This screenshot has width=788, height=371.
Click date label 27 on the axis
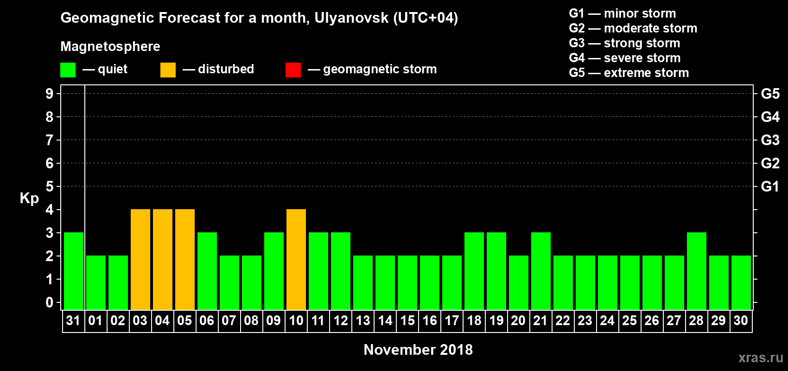pyautogui.click(x=674, y=321)
